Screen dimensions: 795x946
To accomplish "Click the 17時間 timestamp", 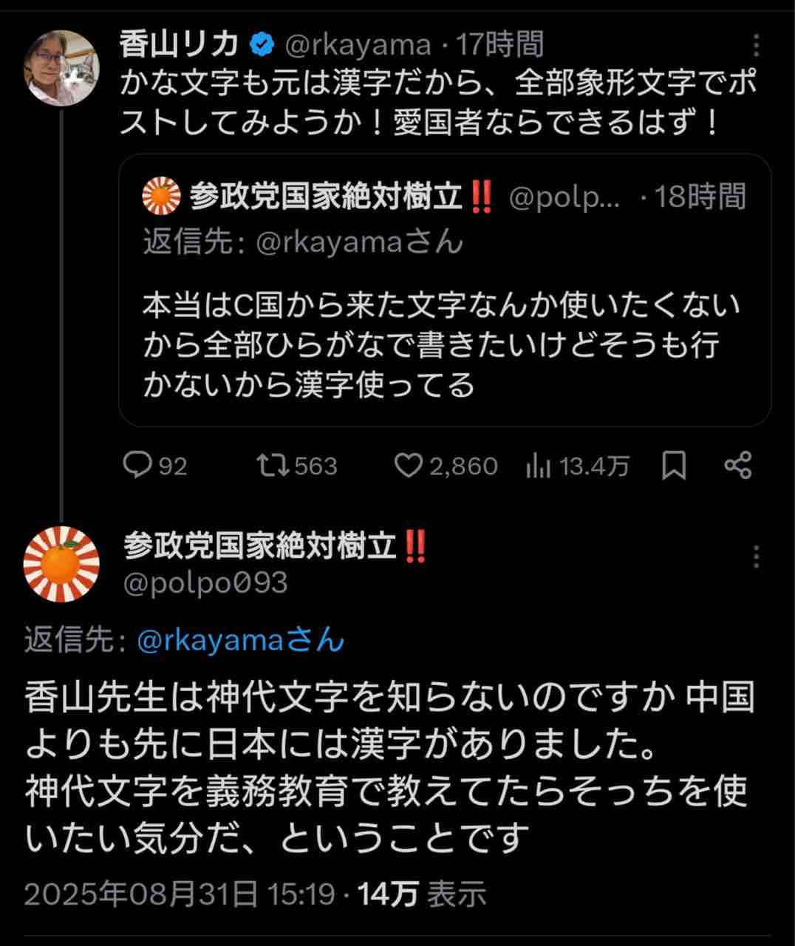I will (x=499, y=44).
